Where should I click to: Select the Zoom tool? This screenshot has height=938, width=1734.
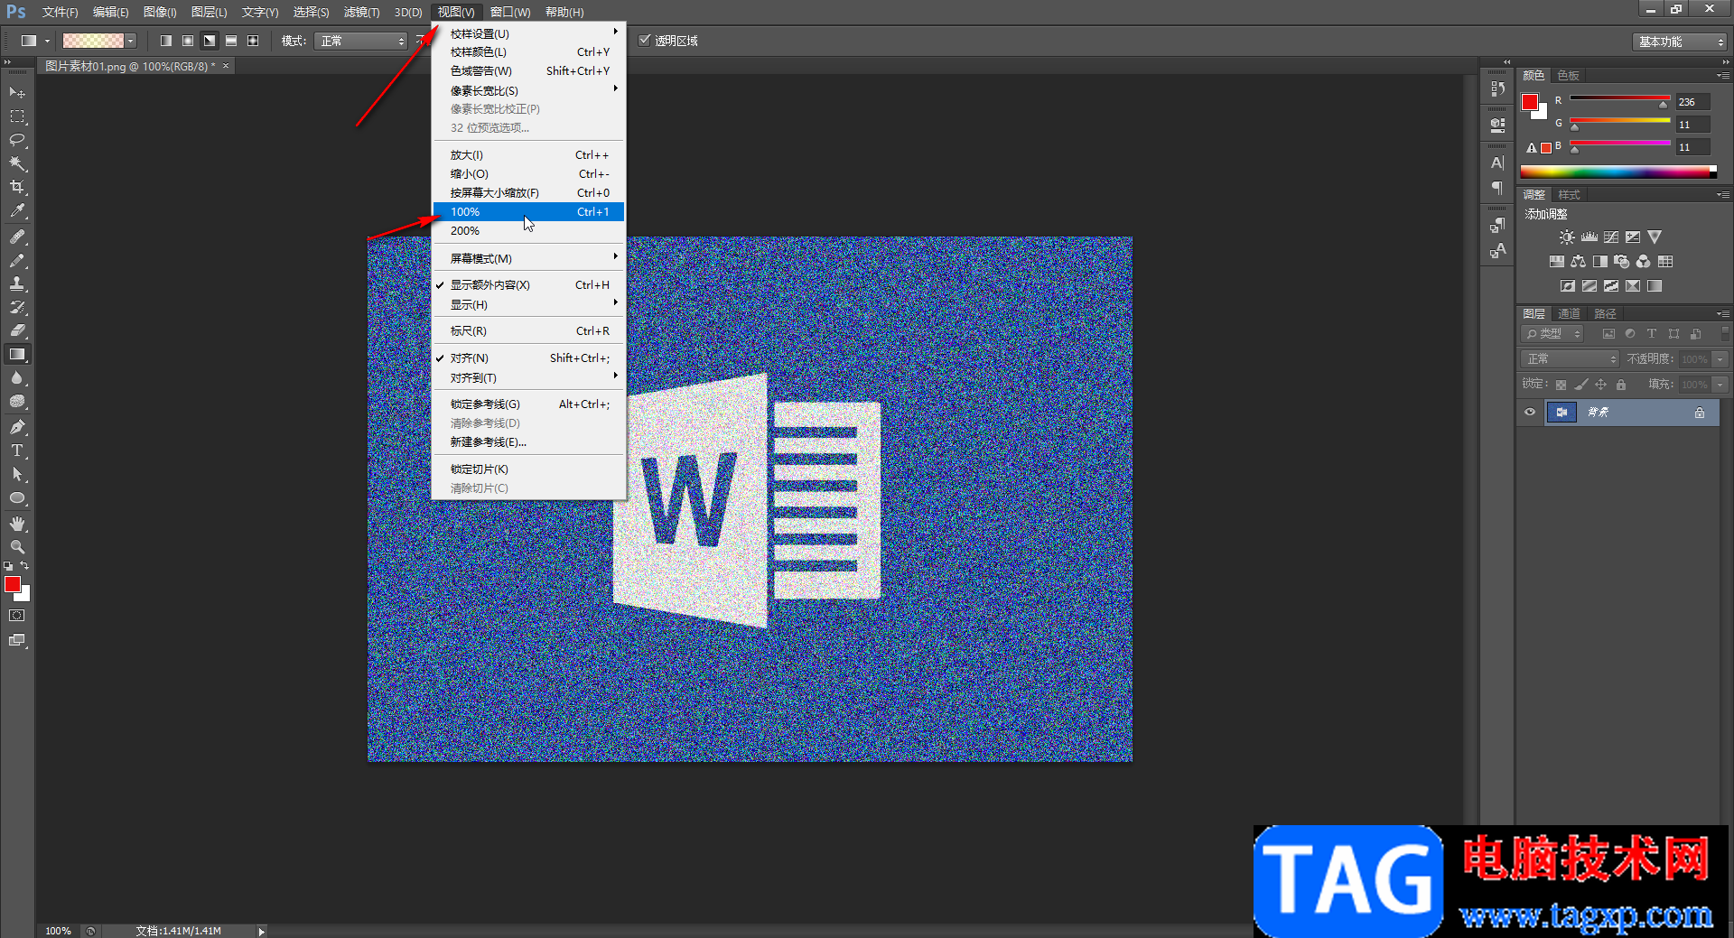17,547
